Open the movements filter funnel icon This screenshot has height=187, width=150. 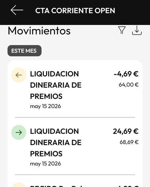(122, 30)
